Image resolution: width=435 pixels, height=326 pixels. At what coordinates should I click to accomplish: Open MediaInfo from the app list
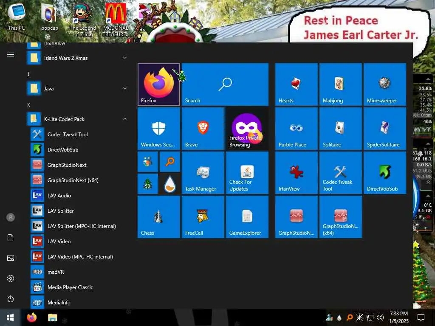click(x=79, y=302)
